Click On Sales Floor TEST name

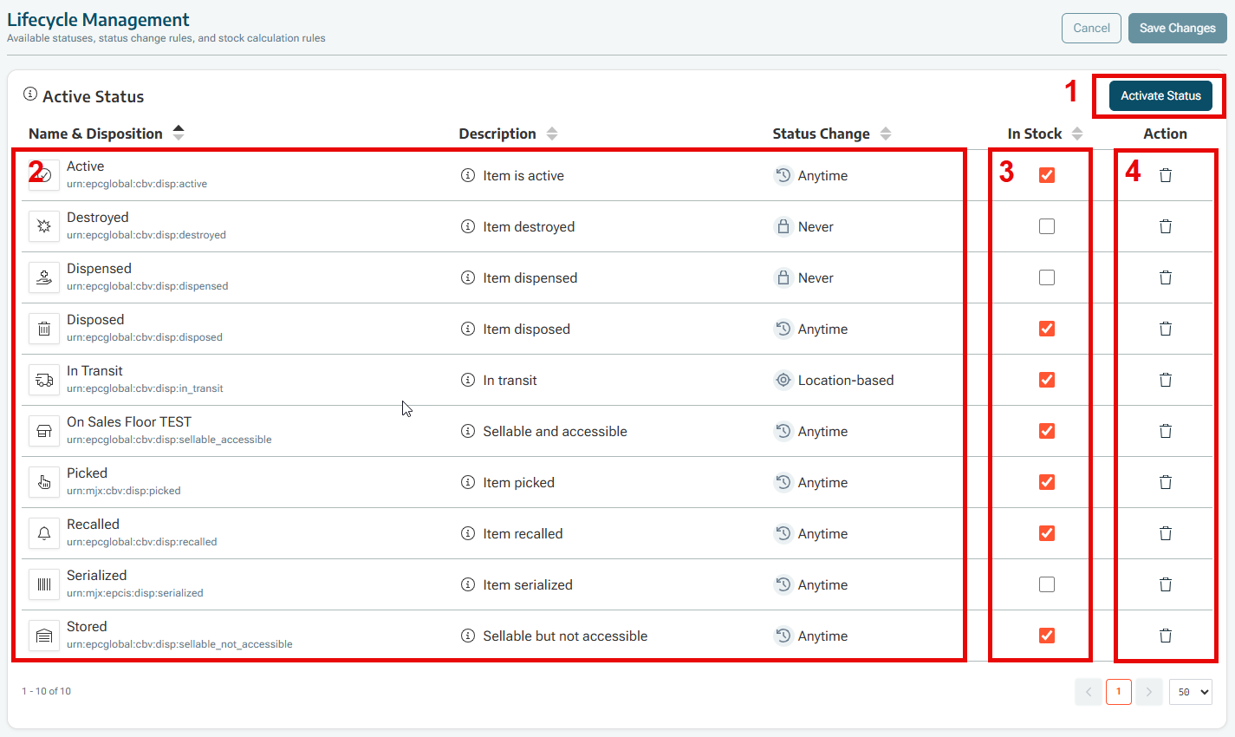[x=129, y=422]
